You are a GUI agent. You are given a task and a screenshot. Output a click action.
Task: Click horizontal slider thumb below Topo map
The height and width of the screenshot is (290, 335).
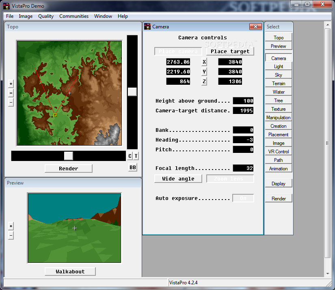click(69, 156)
